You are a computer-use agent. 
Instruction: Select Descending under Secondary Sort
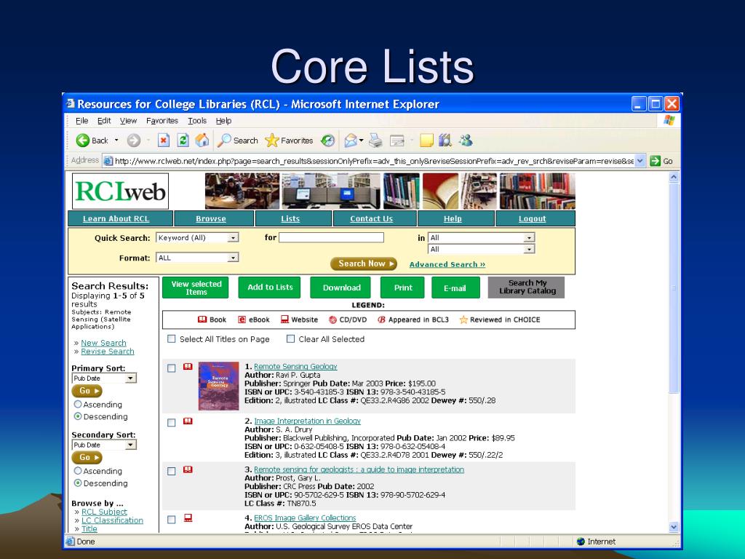click(78, 483)
